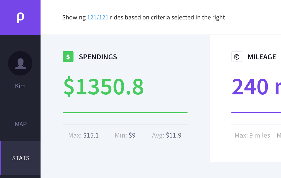Click the purple P logo icon
The height and width of the screenshot is (178, 281).
[21, 18]
